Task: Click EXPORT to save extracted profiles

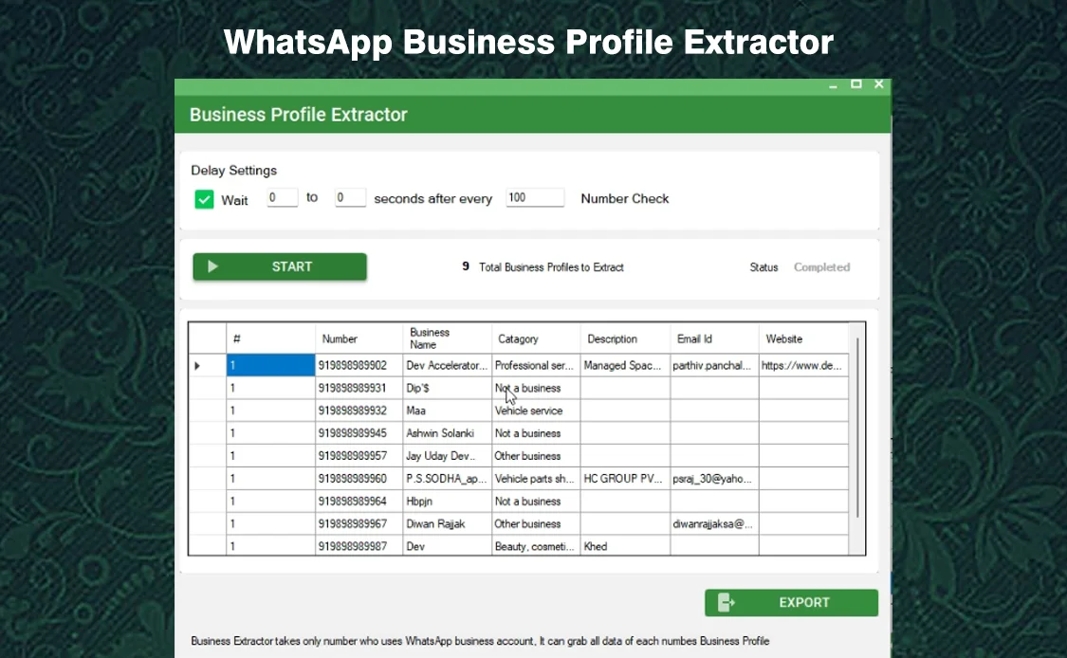Action: click(804, 602)
